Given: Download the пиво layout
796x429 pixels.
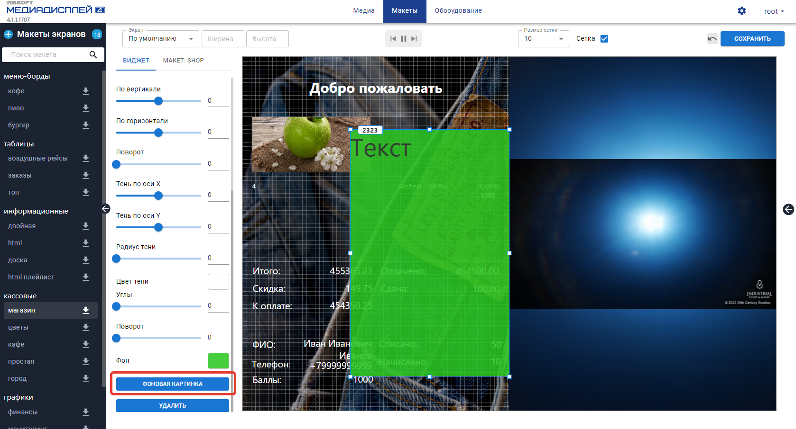Looking at the screenshot, I should [x=86, y=108].
